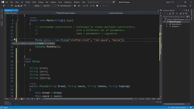Click the Save All toolbar icon
Screen dimensions: 194x109
(x=22, y=6)
